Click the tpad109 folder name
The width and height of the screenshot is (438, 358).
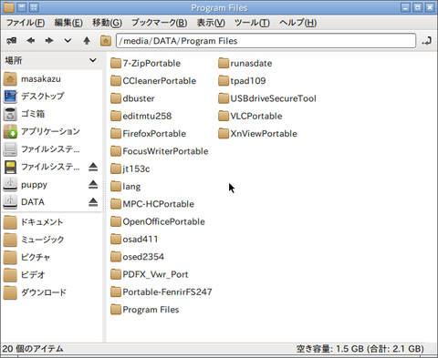248,81
